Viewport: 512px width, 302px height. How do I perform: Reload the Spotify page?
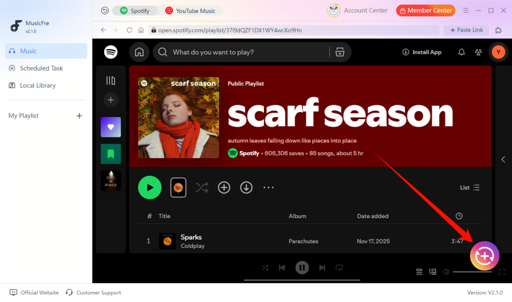pos(129,30)
